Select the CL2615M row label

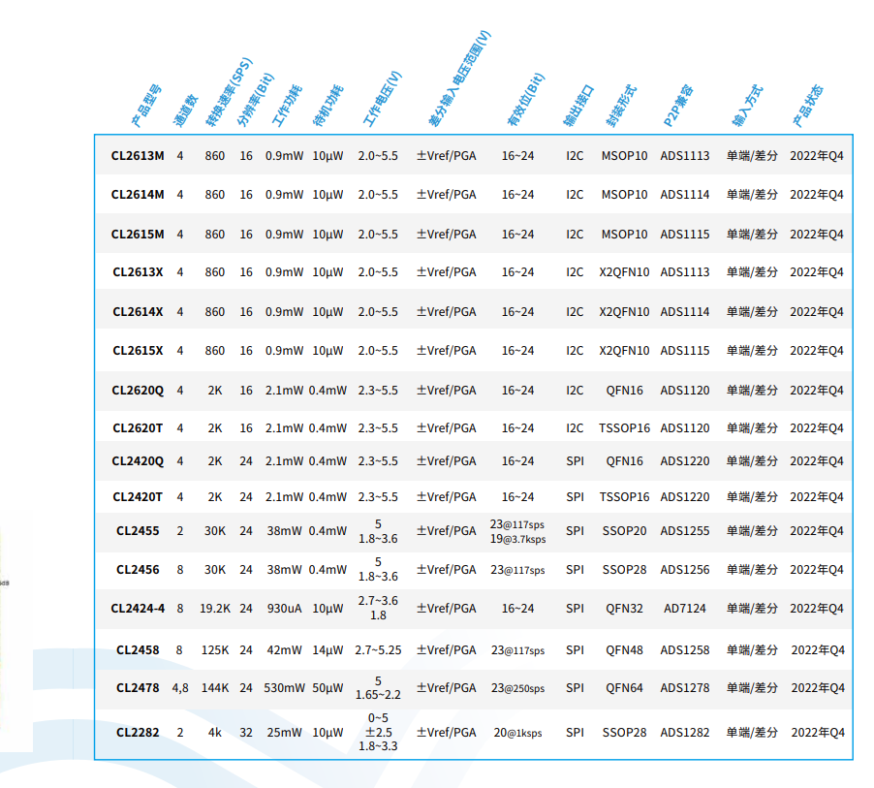(x=138, y=235)
